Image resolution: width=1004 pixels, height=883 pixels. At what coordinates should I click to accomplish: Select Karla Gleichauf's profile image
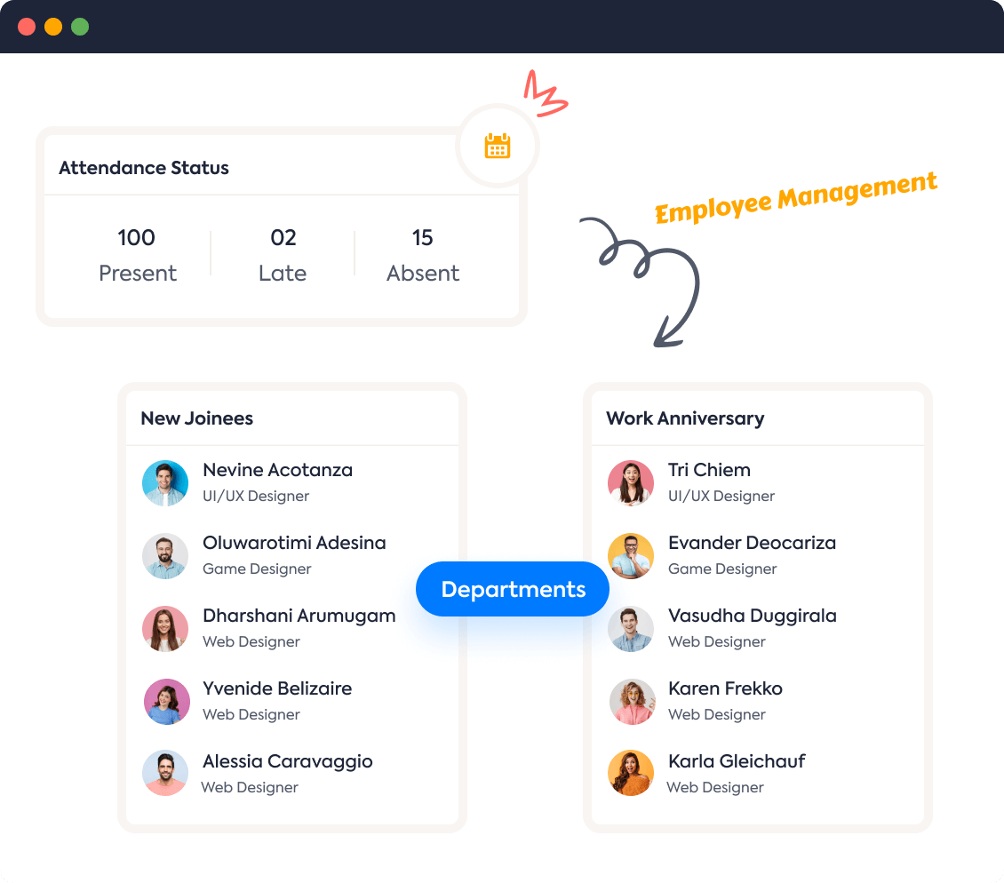[x=631, y=774]
